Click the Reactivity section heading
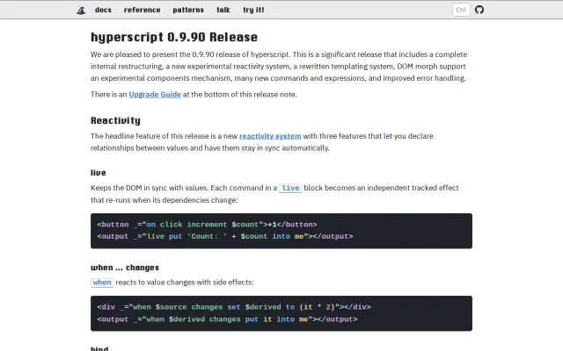The image size is (563, 351). 115,121
